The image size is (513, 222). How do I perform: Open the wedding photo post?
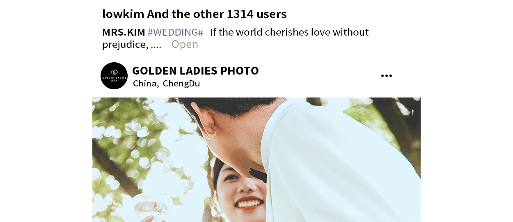pyautogui.click(x=256, y=160)
